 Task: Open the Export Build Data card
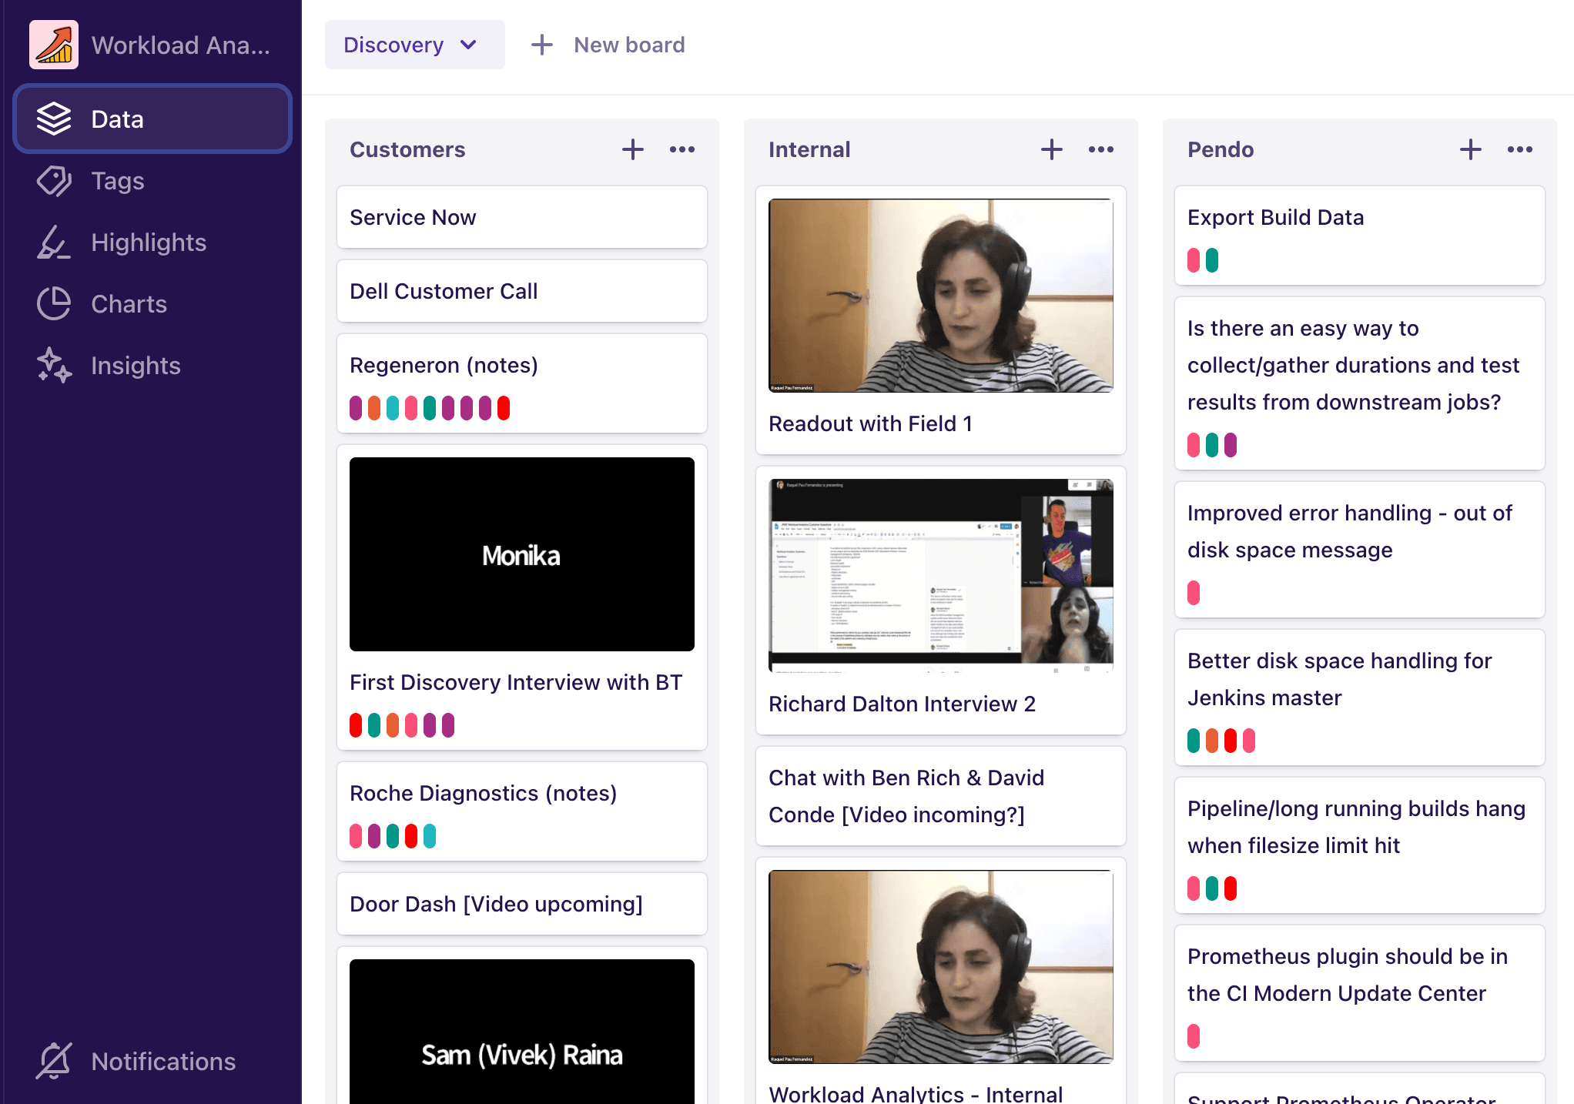click(x=1360, y=236)
